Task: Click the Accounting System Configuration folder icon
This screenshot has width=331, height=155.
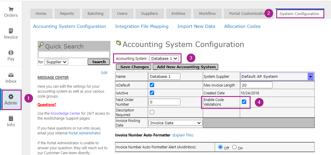Action: [119, 43]
